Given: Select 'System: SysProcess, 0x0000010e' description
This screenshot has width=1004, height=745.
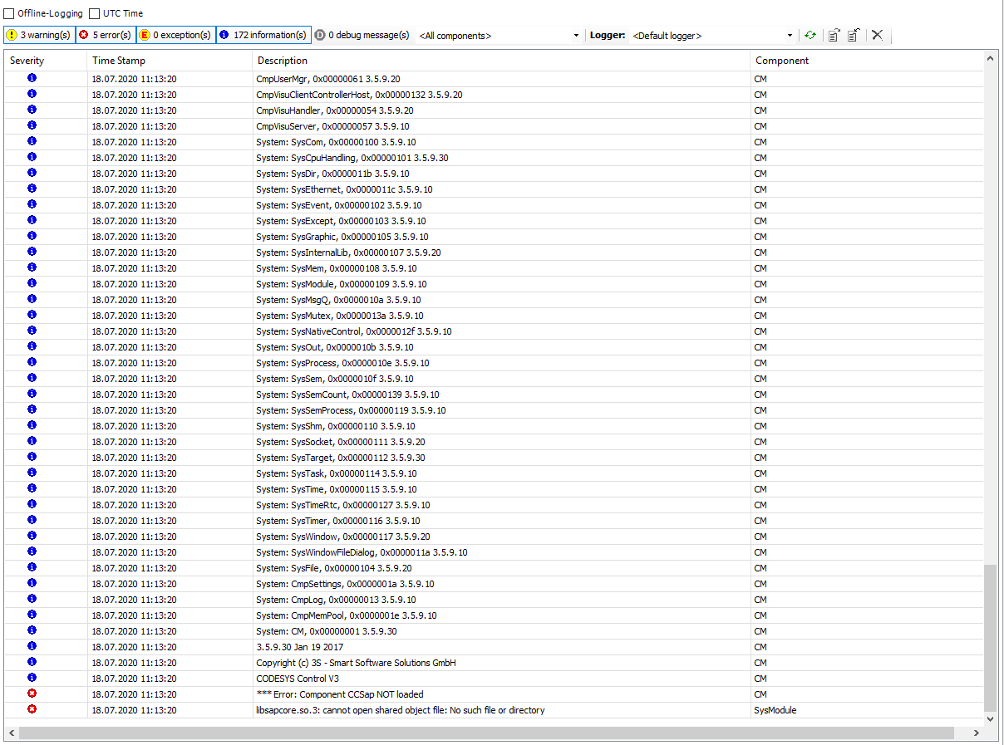Looking at the screenshot, I should click(x=342, y=363).
